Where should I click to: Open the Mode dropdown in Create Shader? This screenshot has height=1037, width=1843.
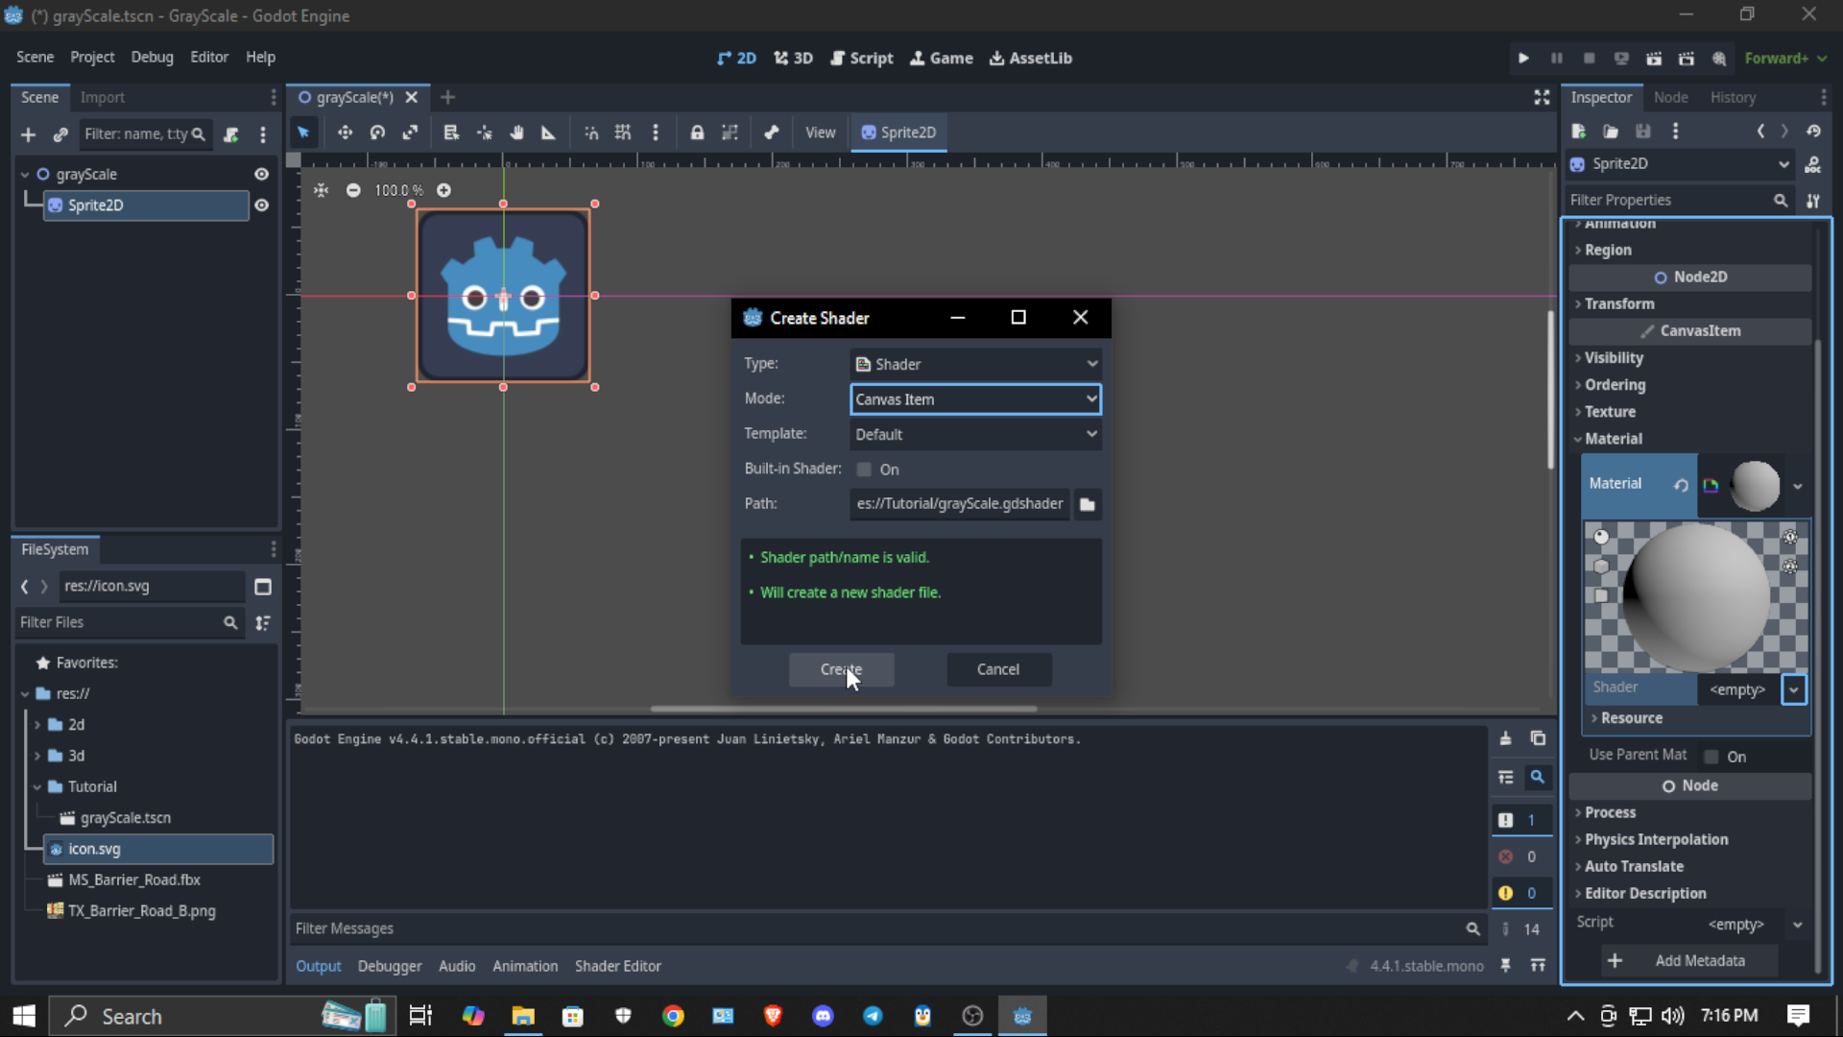tap(974, 399)
